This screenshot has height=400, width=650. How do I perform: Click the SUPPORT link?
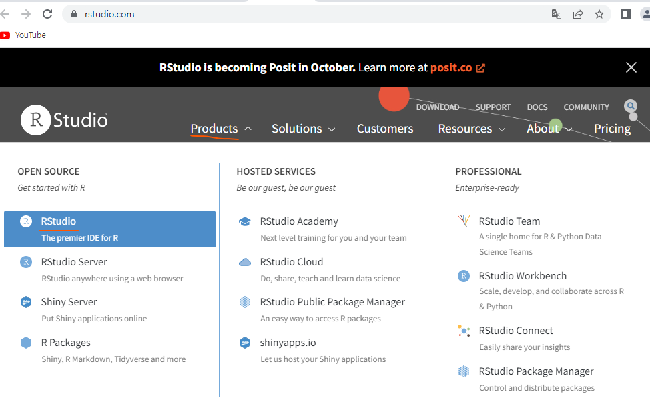pyautogui.click(x=493, y=107)
